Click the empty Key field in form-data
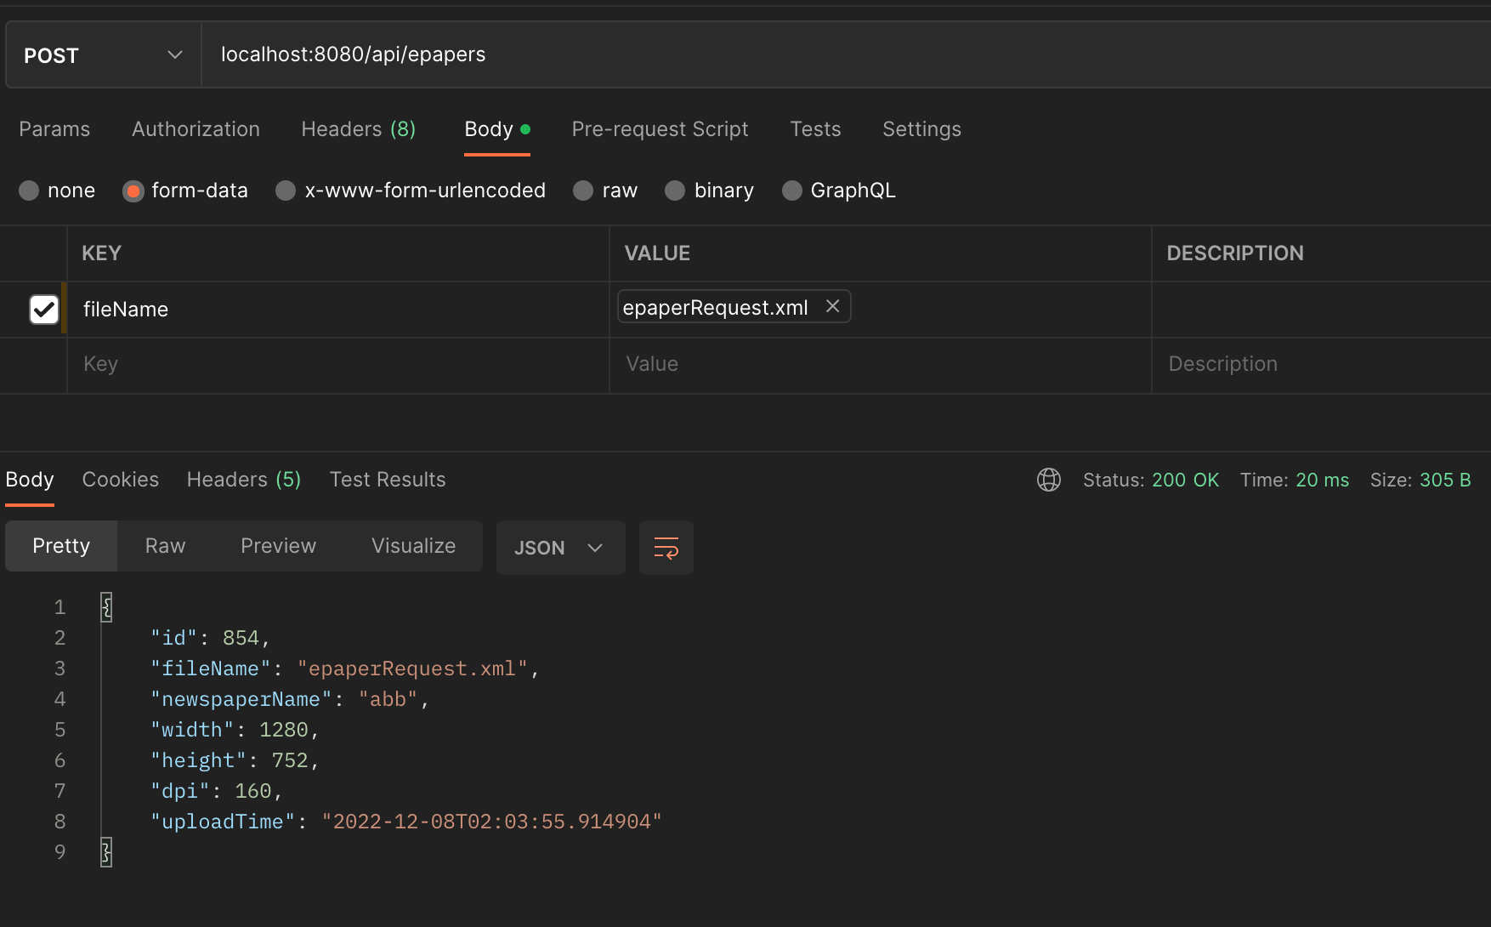Image resolution: width=1491 pixels, height=927 pixels. (255, 364)
